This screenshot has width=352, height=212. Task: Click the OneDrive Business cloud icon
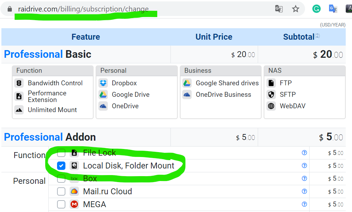point(187,95)
